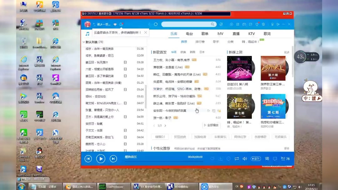Viewport: 338px width, 190px height.
Task: Check messages via the envelope icon
Action: (x=251, y=24)
